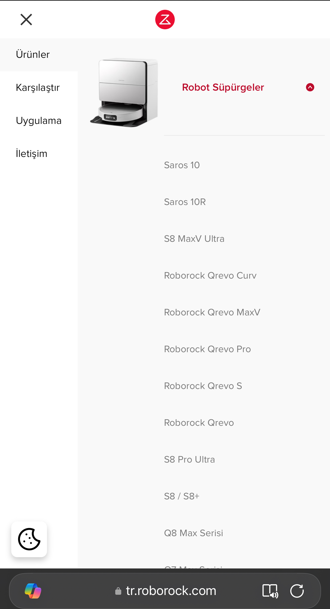Choose S8 MaxV Ultra from the list

point(194,239)
